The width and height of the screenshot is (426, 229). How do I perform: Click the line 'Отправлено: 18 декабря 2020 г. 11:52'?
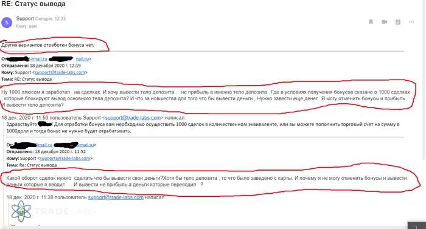point(46,152)
